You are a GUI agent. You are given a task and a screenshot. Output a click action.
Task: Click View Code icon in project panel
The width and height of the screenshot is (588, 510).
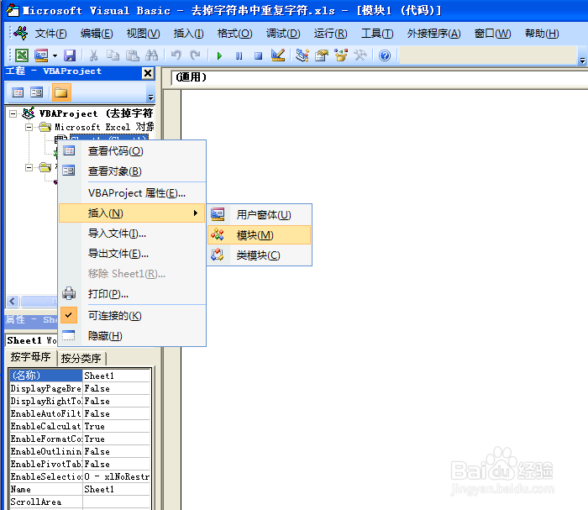18,92
